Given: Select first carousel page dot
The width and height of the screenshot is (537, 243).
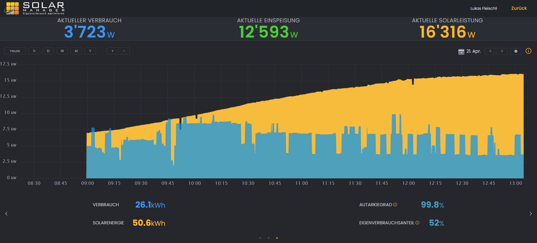Looking at the screenshot, I should [x=260, y=238].
